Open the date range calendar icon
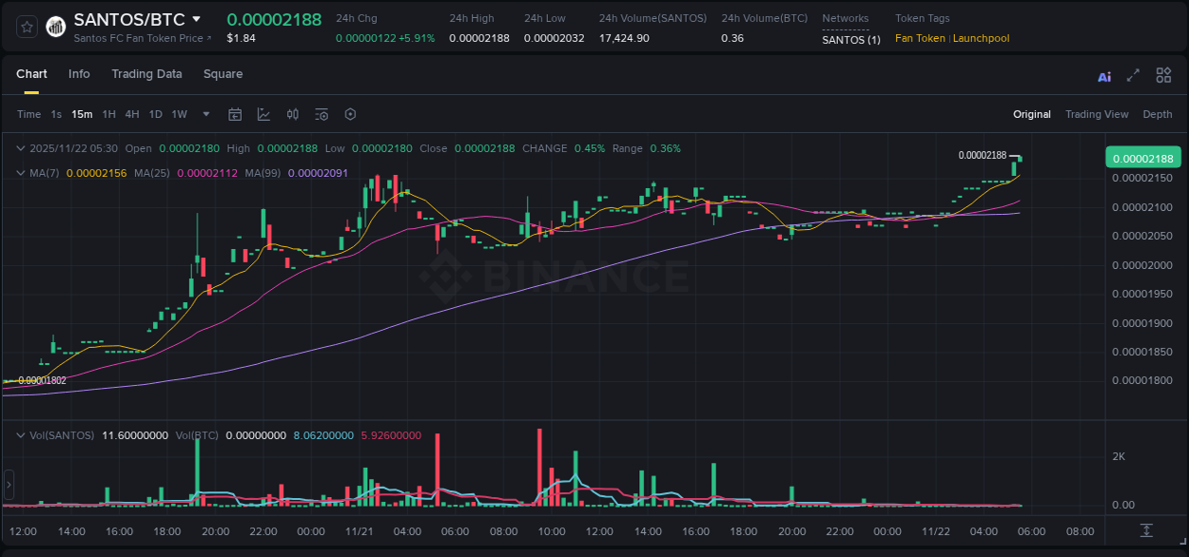This screenshot has height=557, width=1189. [x=235, y=114]
